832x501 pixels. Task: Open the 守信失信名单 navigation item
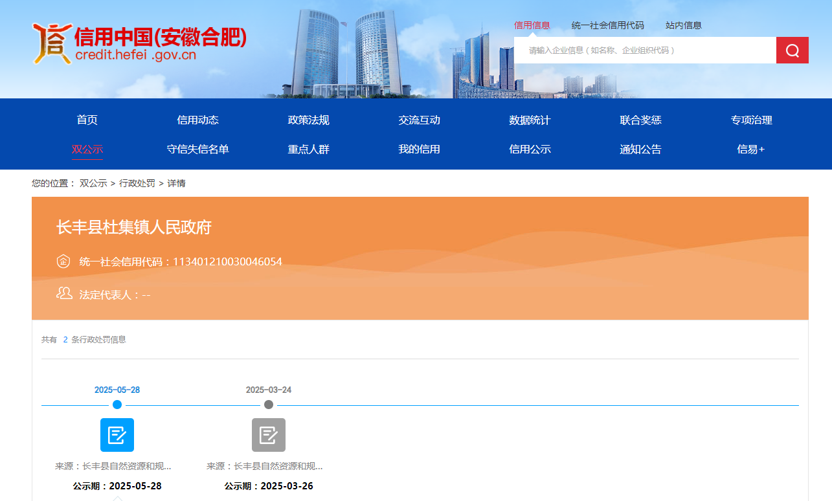tap(198, 150)
